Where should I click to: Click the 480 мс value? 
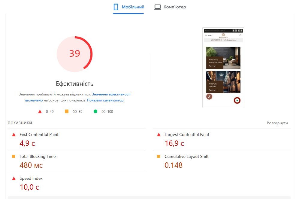pos(31,165)
